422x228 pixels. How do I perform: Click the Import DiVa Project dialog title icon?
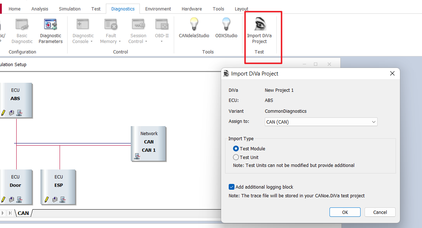coord(226,73)
